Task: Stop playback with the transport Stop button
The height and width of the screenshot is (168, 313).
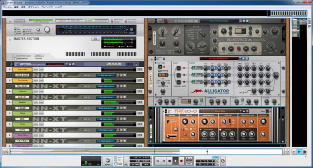Action: [x=170, y=161]
